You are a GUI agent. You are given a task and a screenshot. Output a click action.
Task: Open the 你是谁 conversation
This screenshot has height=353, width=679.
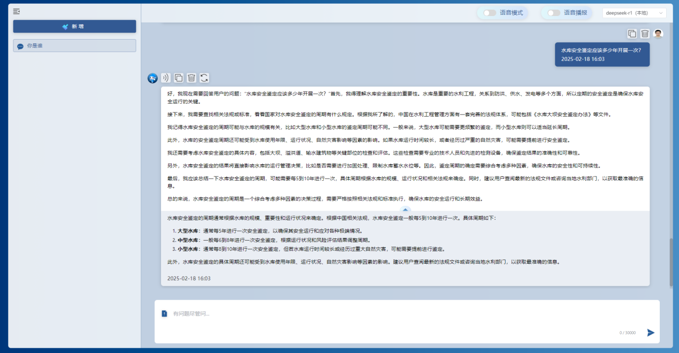pyautogui.click(x=74, y=46)
